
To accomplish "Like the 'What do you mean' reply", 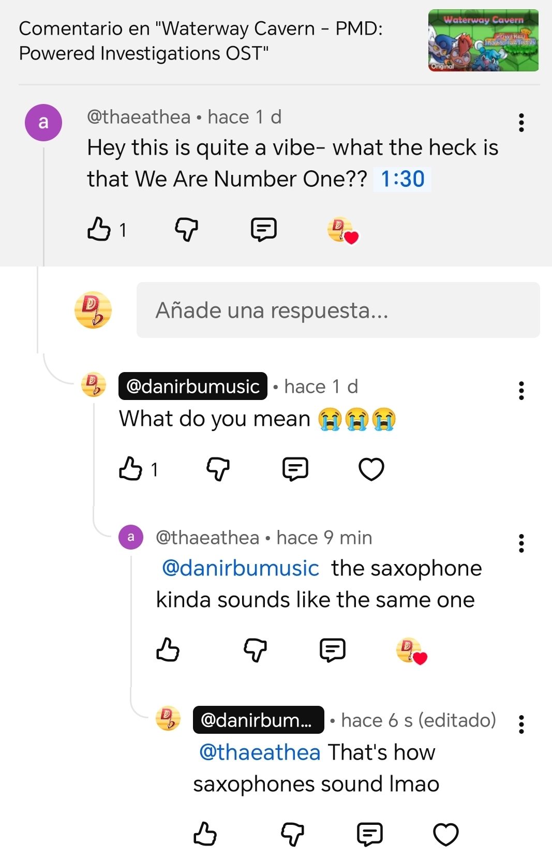I will coord(130,469).
